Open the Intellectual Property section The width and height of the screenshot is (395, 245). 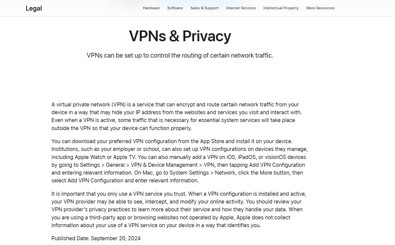(281, 8)
